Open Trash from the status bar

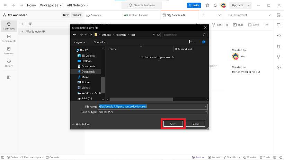tap(265, 157)
